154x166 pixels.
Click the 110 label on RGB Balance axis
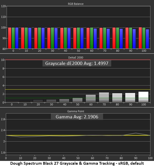pyautogui.click(x=3, y=17)
